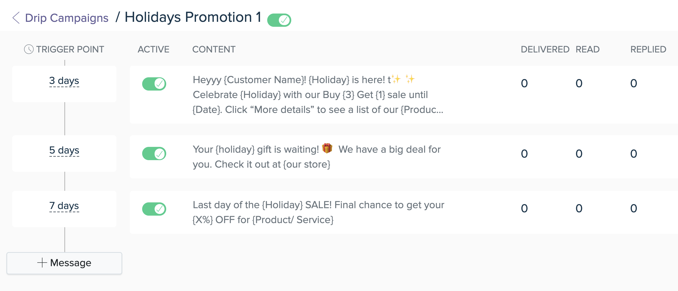Disable the 3 days message toggle
Screen dimensions: 678x291
[154, 84]
